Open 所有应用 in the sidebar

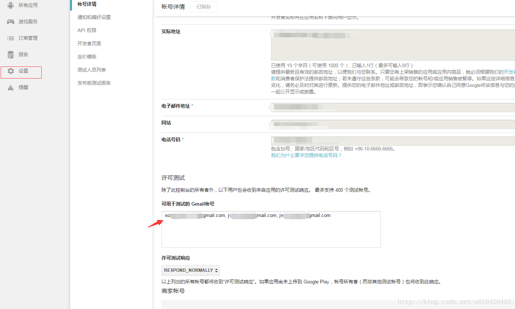(28, 5)
